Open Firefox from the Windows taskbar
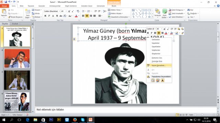Image resolution: width=220 pixels, height=123 pixels. click(x=75, y=120)
